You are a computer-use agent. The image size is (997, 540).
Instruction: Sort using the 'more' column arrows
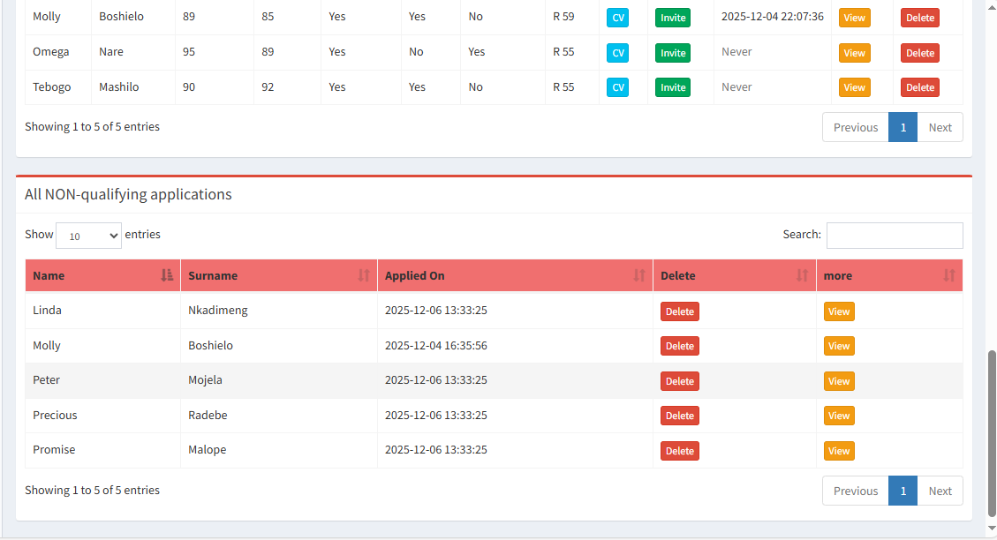coord(949,275)
